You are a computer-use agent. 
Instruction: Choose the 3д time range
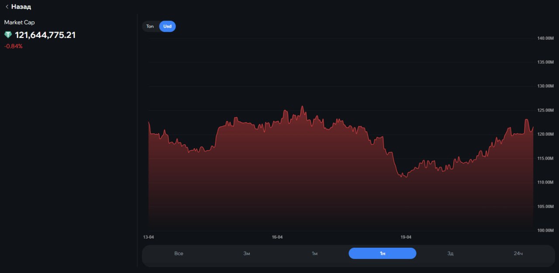click(450, 253)
